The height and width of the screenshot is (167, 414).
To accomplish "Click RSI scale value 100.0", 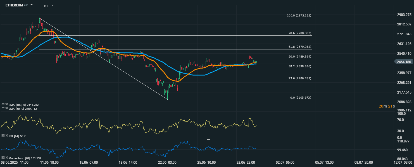I will coord(401,114).
